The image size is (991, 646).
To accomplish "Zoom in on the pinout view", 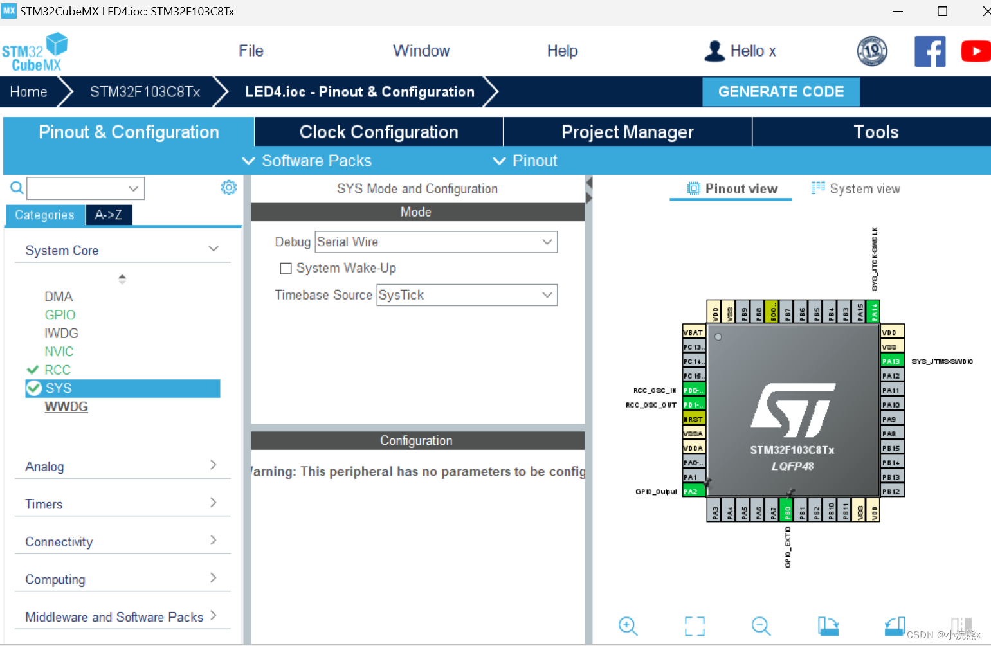I will click(628, 625).
